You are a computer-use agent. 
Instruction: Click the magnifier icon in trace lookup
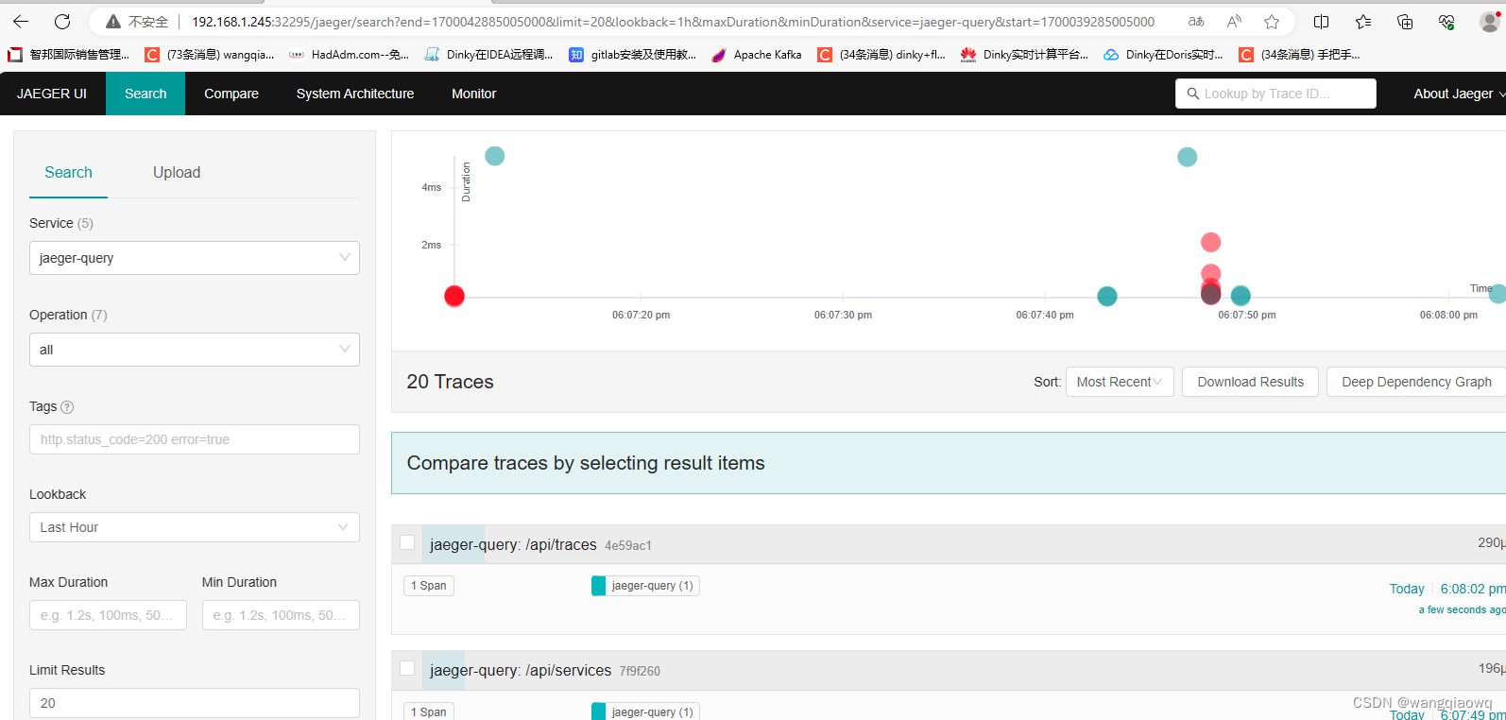[1192, 94]
